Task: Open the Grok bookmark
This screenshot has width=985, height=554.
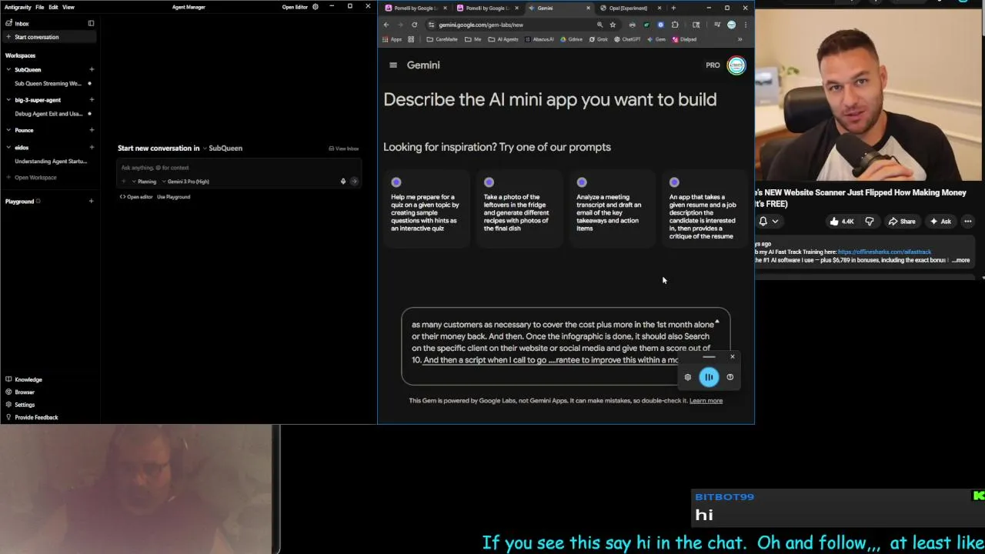Action: 598,39
